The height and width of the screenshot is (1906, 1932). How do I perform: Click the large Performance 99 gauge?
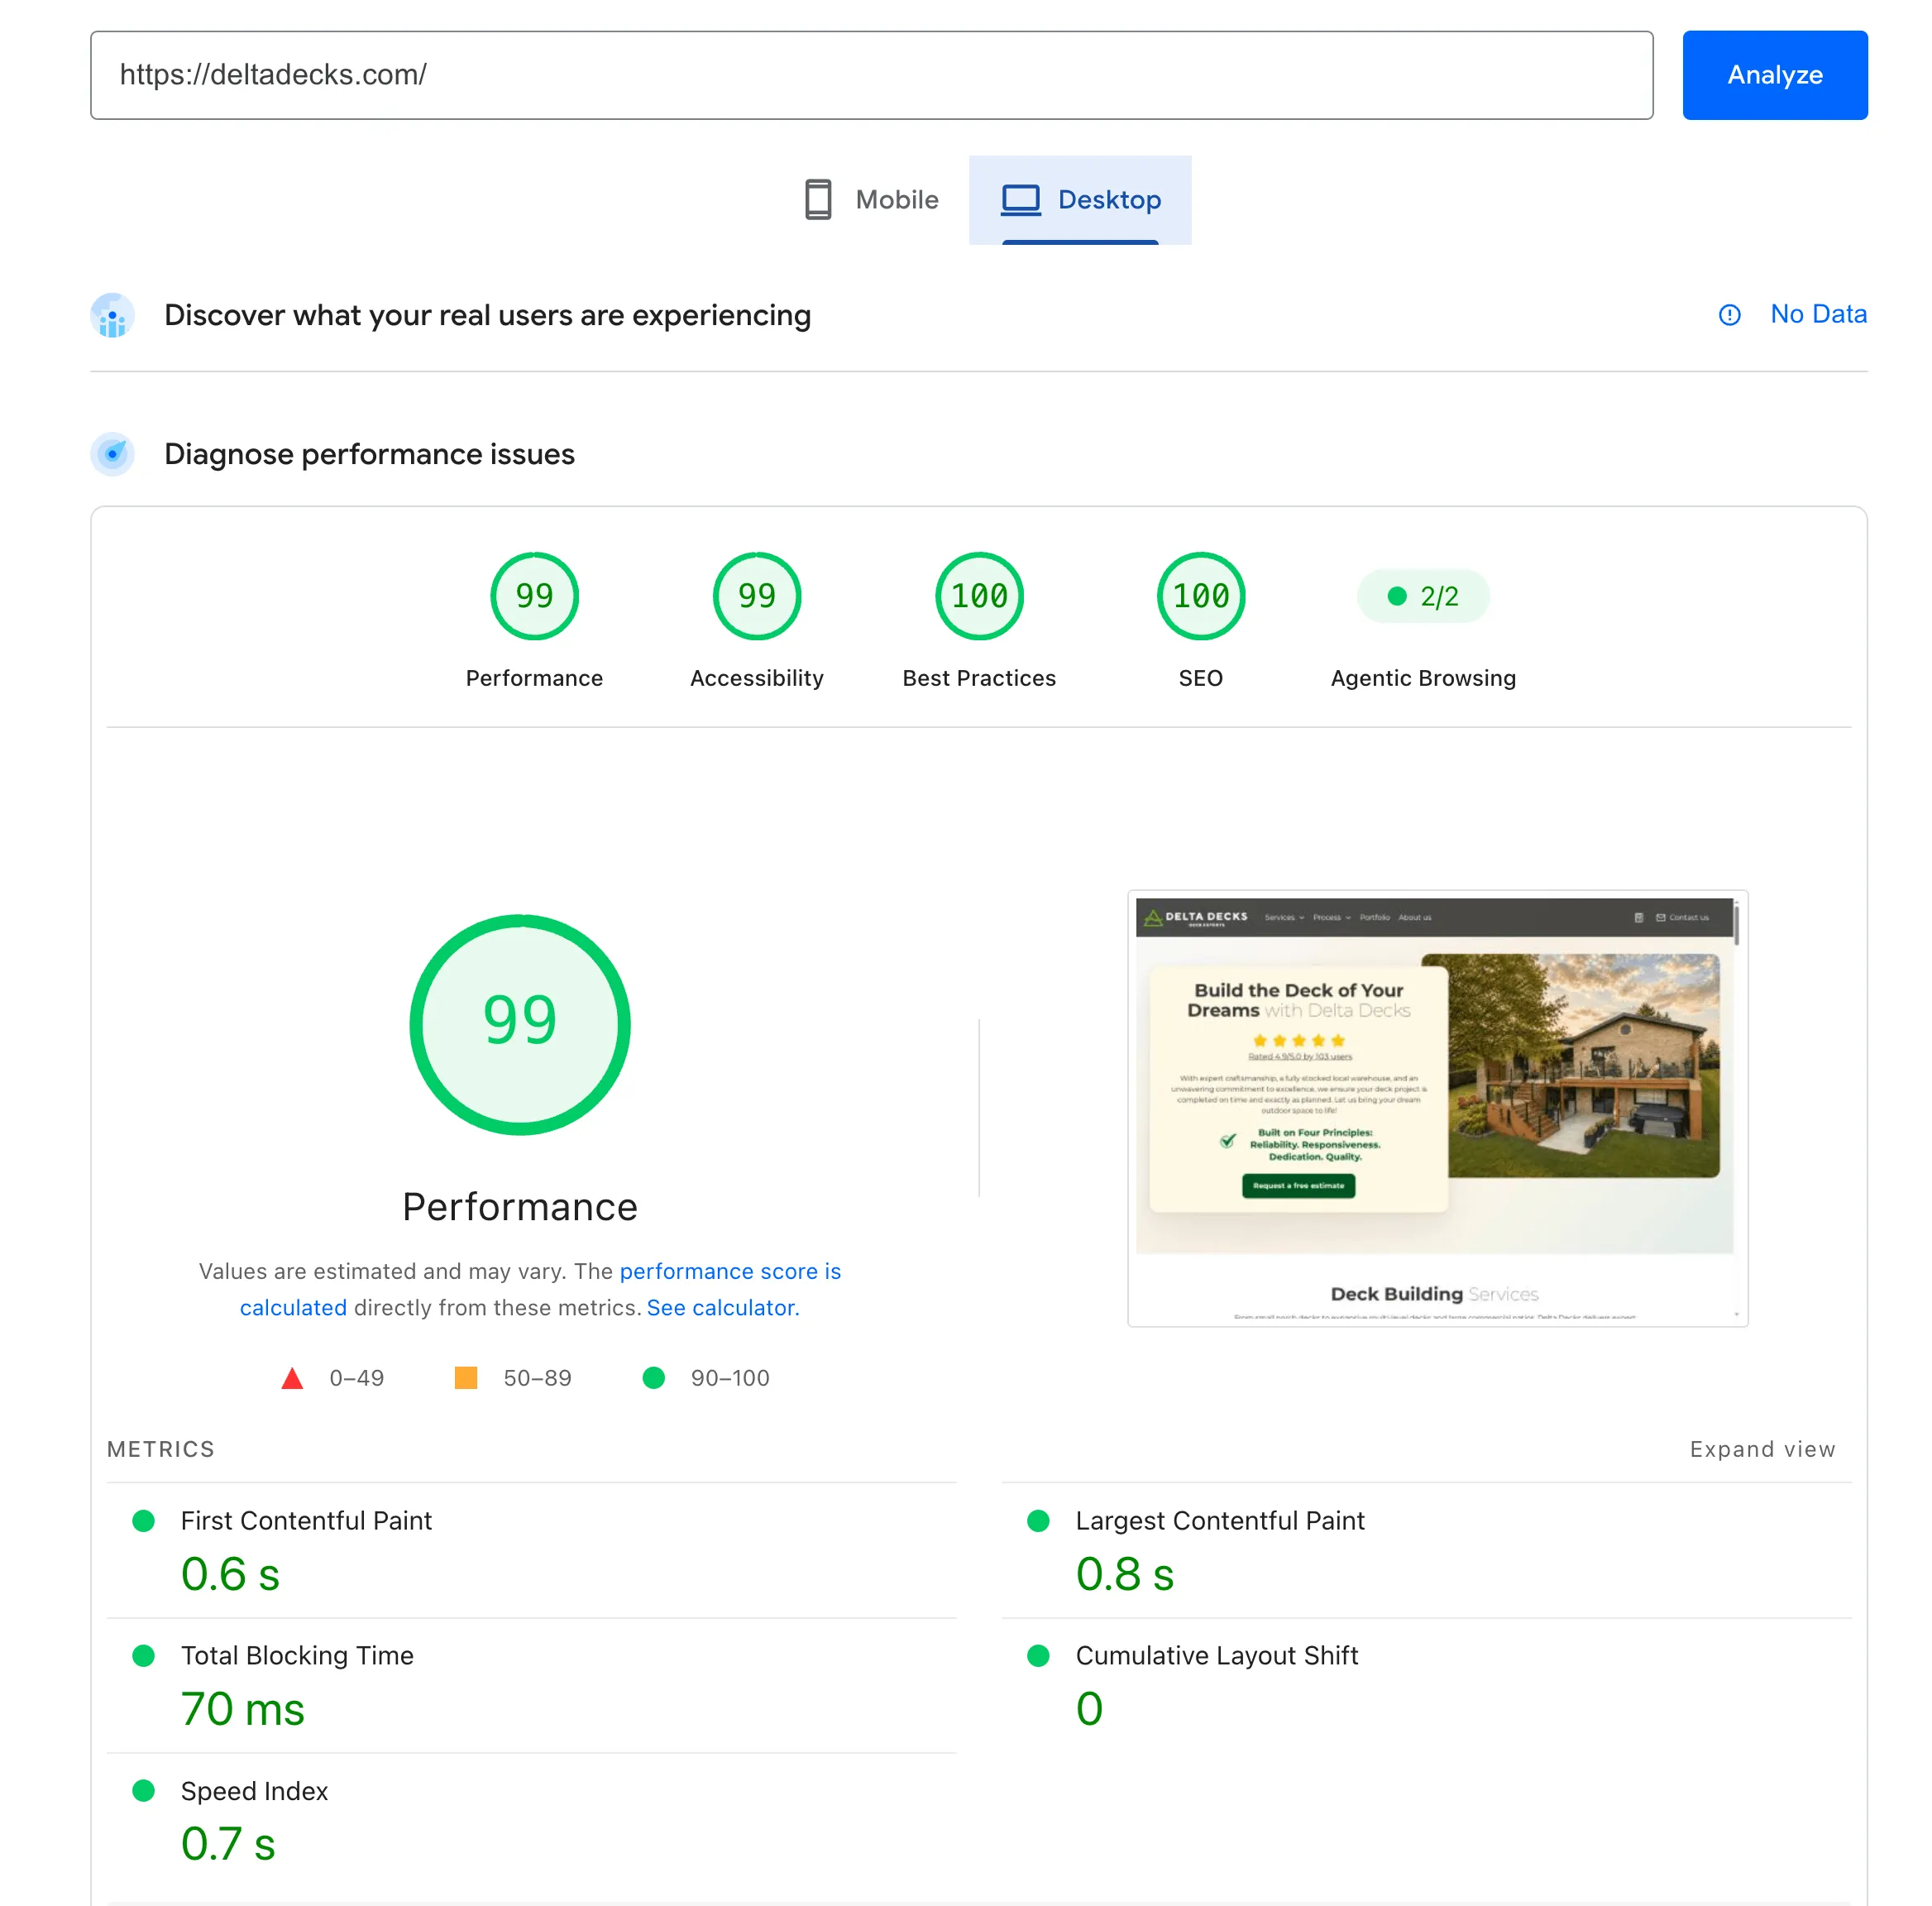tap(520, 1024)
